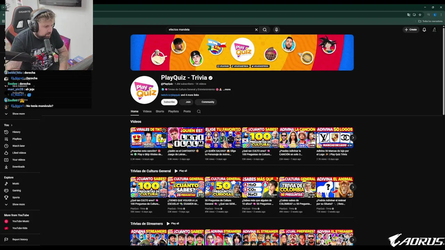Image resolution: width=445 pixels, height=250 pixels.
Task: Search within the channel magnifier
Action: [x=199, y=111]
